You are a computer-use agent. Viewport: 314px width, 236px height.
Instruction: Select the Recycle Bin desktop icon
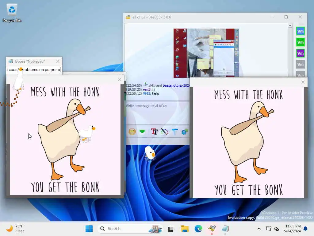pos(12,13)
